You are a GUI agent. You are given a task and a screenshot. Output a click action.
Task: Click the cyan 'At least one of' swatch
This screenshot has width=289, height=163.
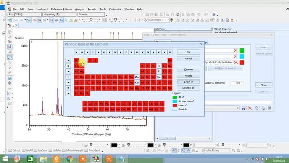click(242, 56)
